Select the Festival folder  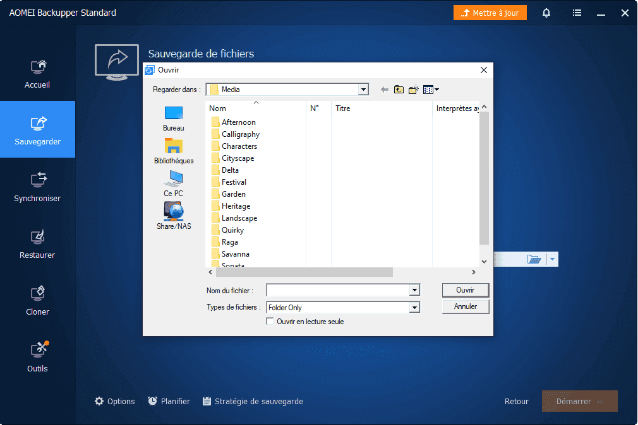[x=229, y=182]
